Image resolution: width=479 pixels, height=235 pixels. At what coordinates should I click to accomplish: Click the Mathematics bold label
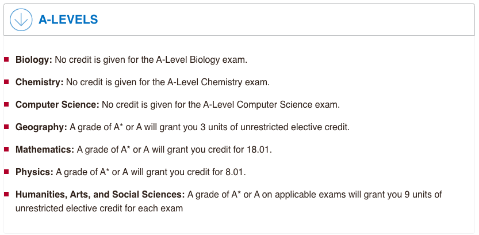(x=45, y=150)
